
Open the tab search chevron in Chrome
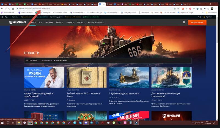[200, 4]
